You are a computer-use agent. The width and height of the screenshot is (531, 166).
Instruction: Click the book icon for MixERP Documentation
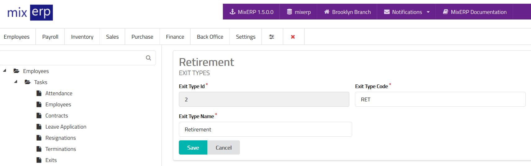click(x=445, y=12)
